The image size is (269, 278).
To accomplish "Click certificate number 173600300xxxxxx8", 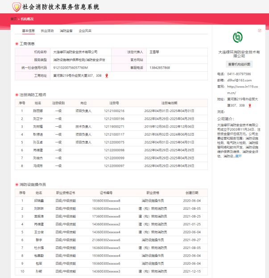I will (x=106, y=216).
